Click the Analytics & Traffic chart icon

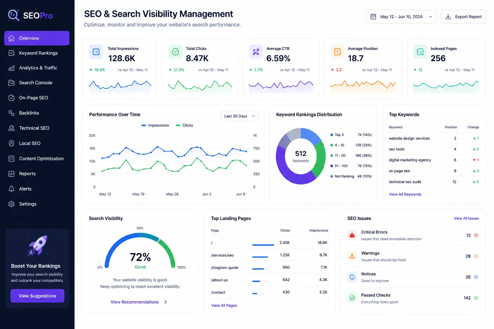pyautogui.click(x=12, y=68)
